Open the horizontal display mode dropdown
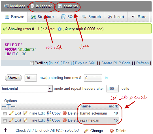 coord(27,89)
